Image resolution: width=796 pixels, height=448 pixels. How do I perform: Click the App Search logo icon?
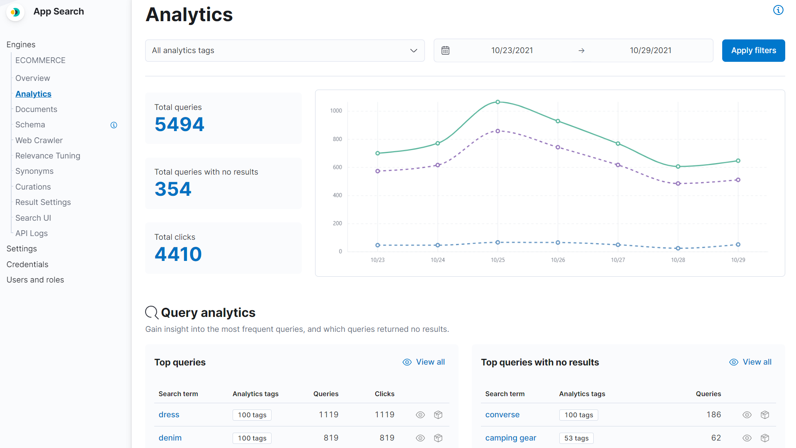click(15, 12)
